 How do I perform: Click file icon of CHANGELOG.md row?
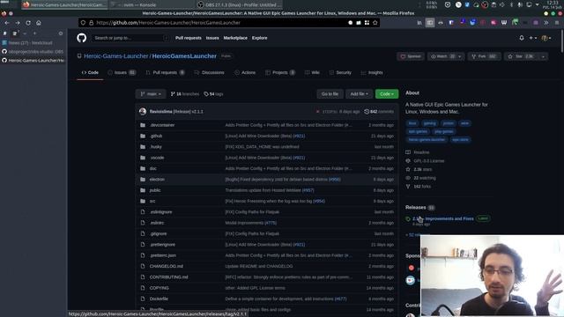143,266
